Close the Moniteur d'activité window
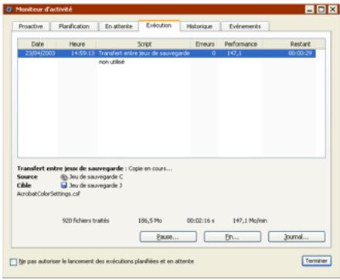Image resolution: width=340 pixels, height=280 pixels. click(332, 9)
